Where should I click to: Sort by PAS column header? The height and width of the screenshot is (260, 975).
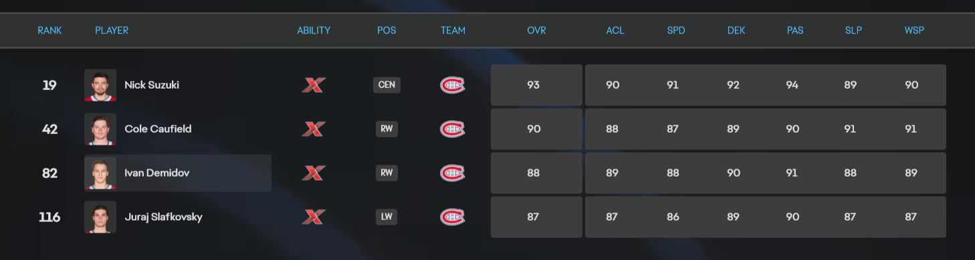[x=795, y=31]
